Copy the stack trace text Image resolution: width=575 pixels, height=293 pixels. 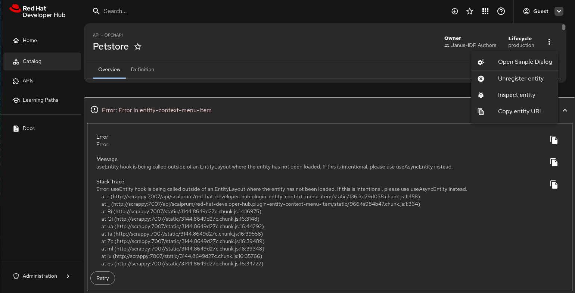pyautogui.click(x=554, y=185)
